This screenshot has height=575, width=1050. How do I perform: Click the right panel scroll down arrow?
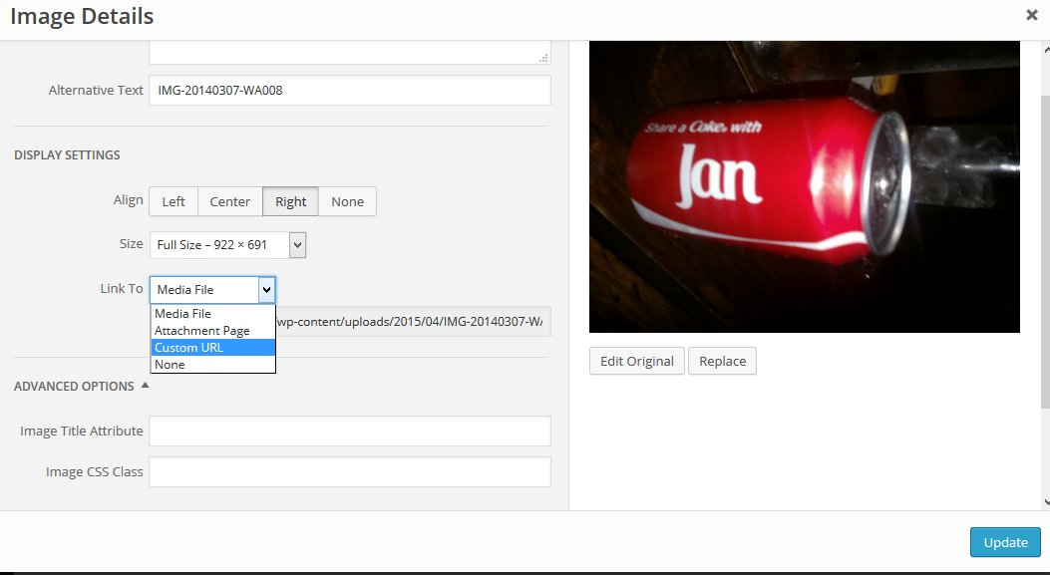(x=1046, y=501)
